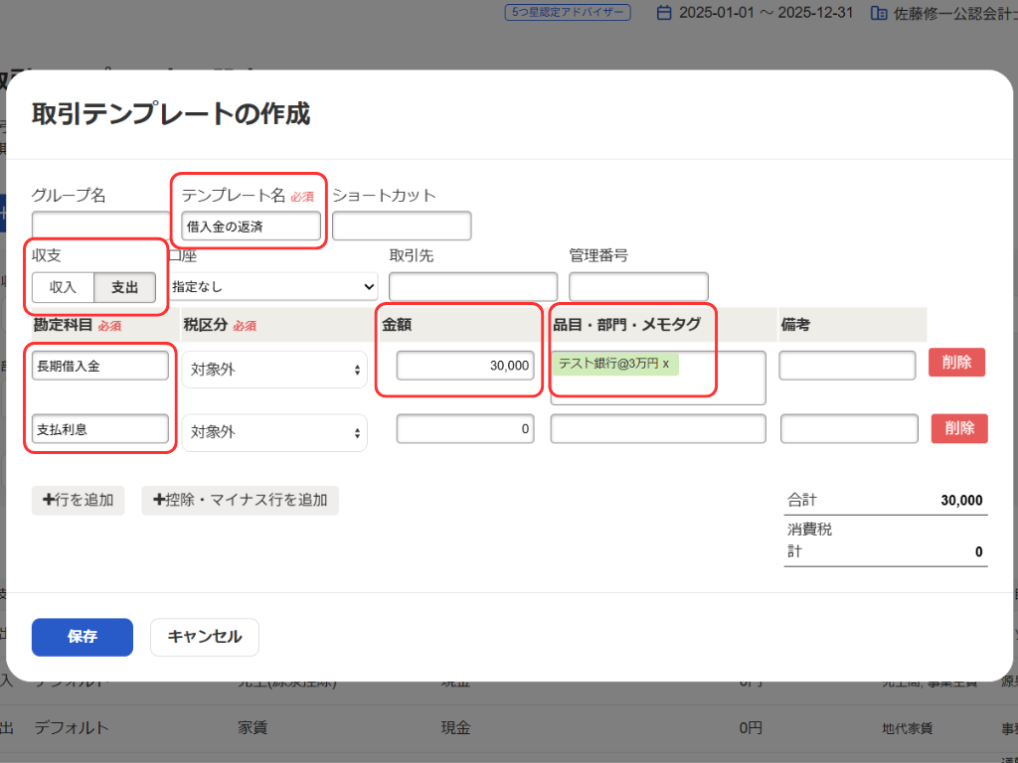1018x763 pixels.
Task: Click the calendar icon beside the fiscal period
Action: click(x=665, y=14)
